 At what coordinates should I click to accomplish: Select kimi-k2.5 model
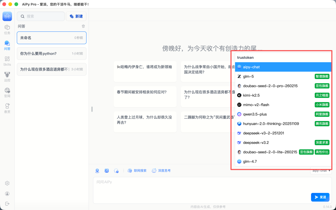pos(283,95)
